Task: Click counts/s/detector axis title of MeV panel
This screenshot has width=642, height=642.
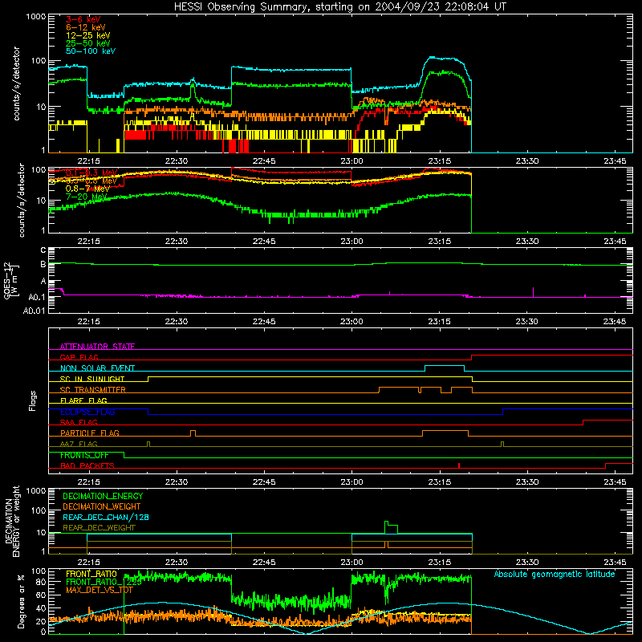Action: (22, 200)
